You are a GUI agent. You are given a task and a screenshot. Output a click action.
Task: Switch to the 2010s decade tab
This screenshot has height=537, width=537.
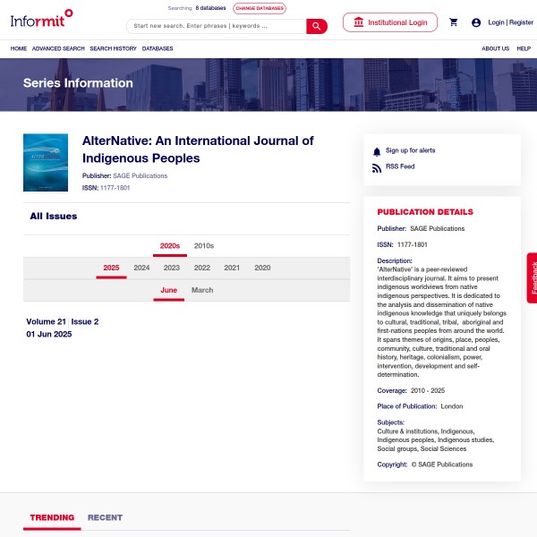point(204,245)
